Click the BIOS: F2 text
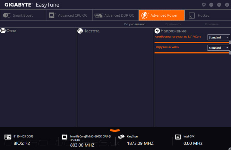The width and height of the screenshot is (231, 150). point(22,143)
